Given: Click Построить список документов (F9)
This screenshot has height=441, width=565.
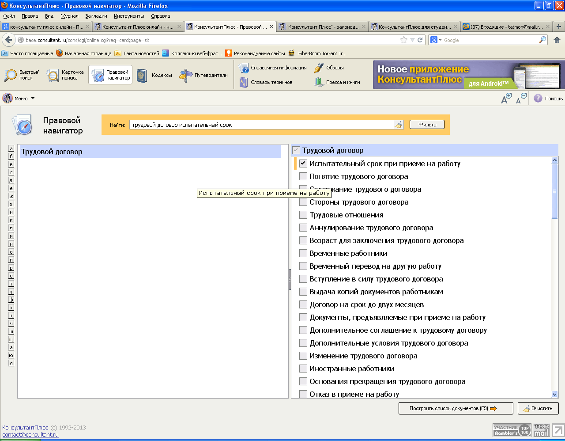Looking at the screenshot, I should pyautogui.click(x=456, y=408).
